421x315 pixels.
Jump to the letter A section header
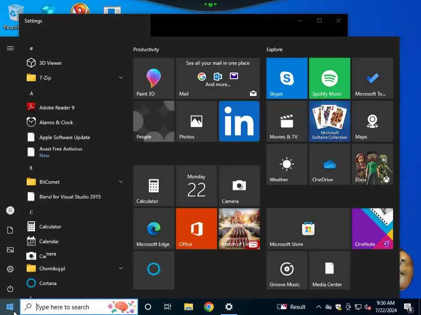pyautogui.click(x=31, y=94)
